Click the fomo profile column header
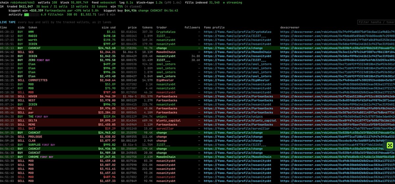Viewport: 395px width, 184px height. [x=214, y=27]
